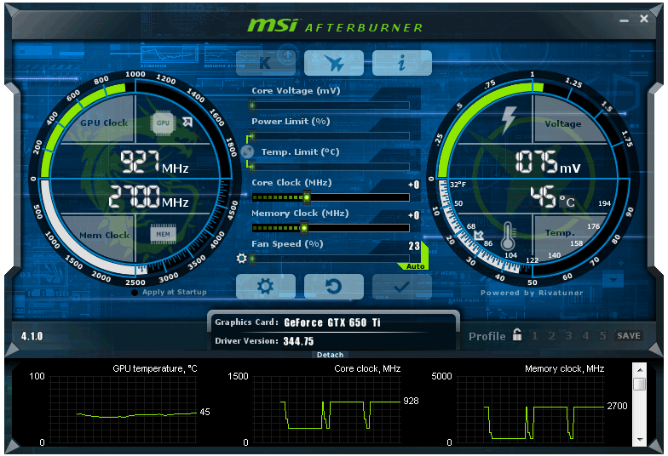Click the Core Clock +0 offset value

tap(414, 185)
